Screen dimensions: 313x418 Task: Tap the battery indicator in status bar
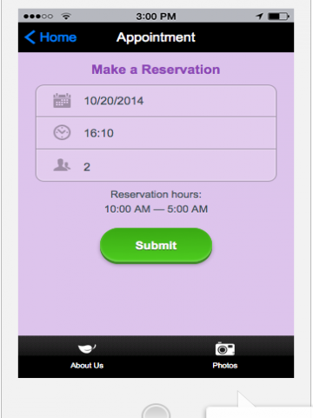pos(278,17)
